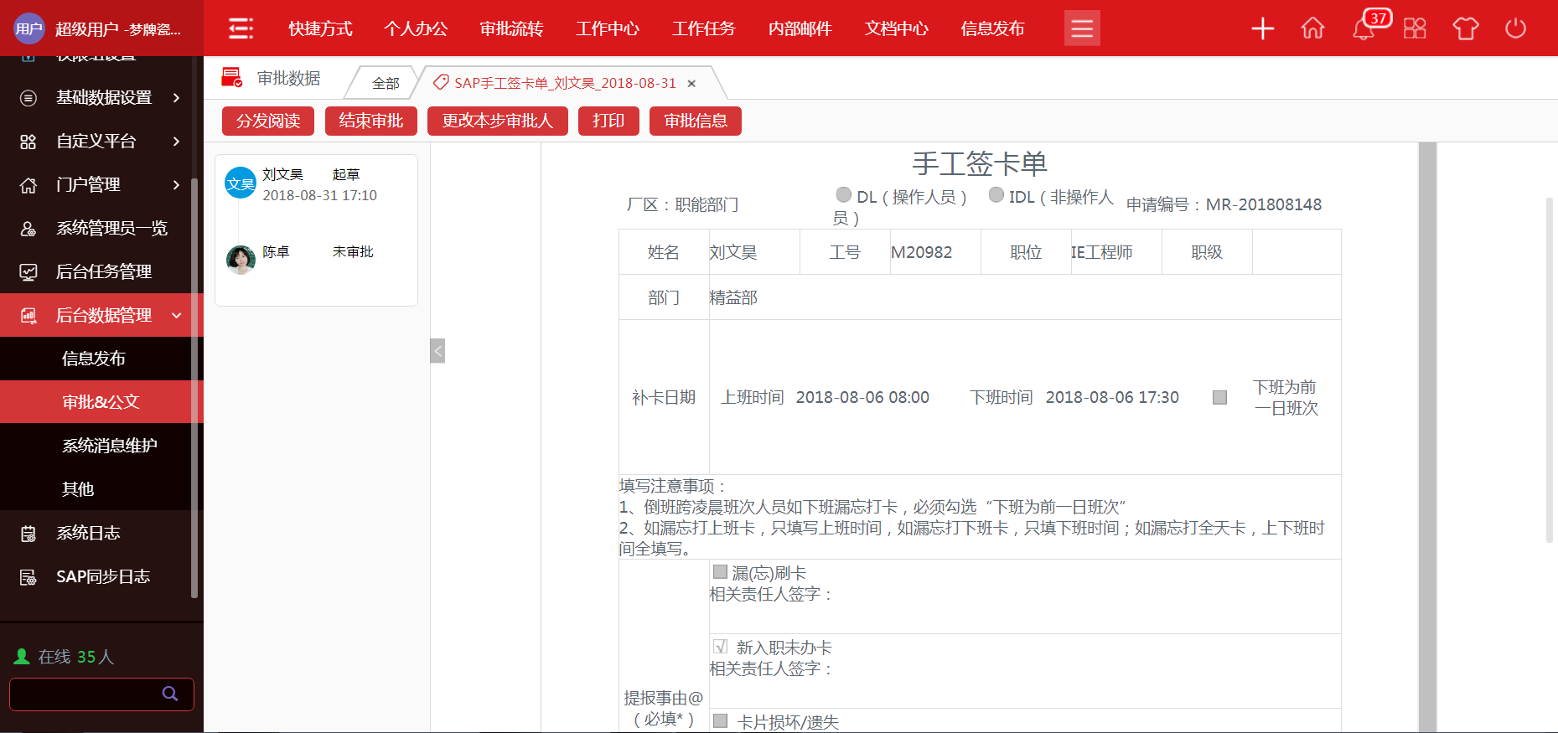Open the four-squares apps grid icon
Image resolution: width=1558 pixels, height=733 pixels.
pos(1415,28)
